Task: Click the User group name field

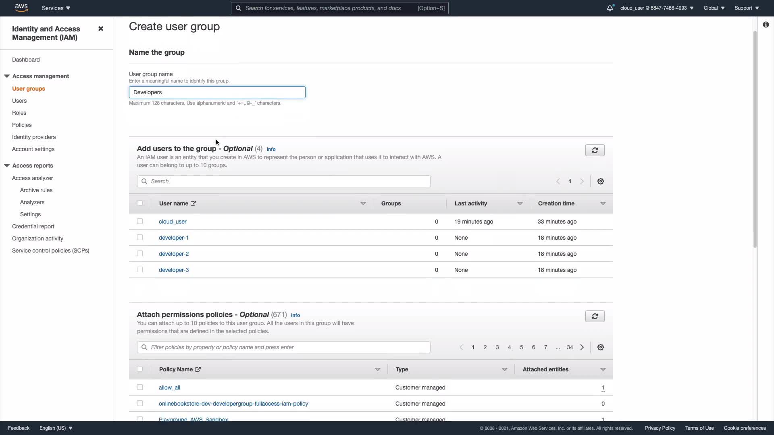Action: (217, 92)
